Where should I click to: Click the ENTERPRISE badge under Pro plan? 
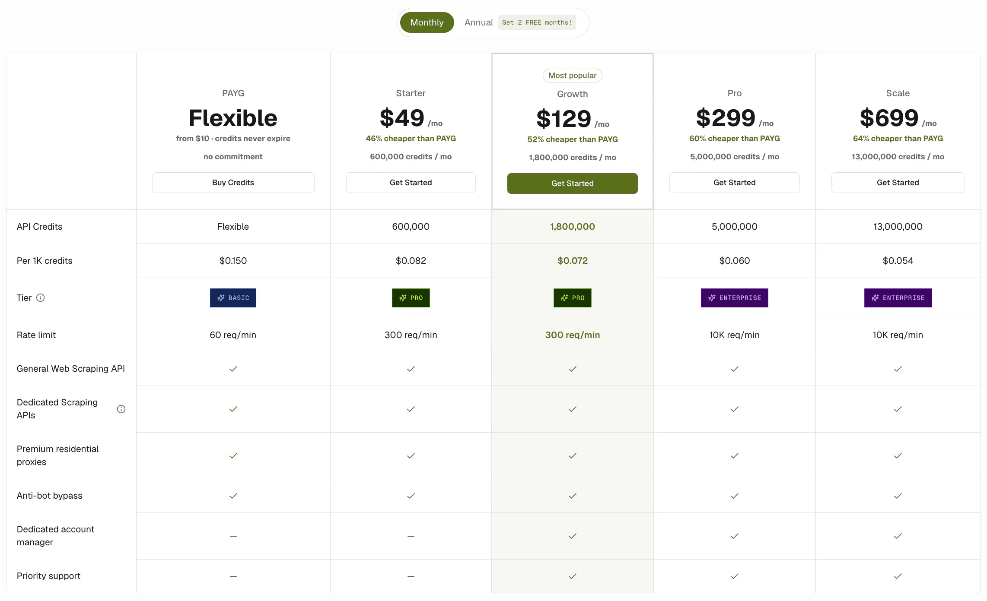[x=734, y=298]
